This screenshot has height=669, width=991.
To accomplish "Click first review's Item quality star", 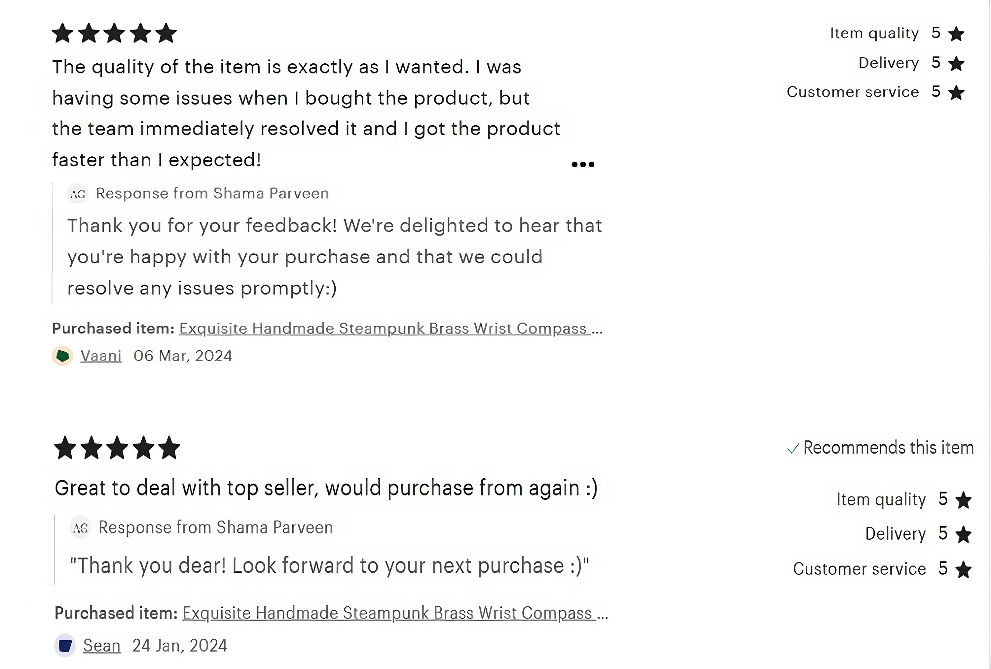I will pos(956,34).
